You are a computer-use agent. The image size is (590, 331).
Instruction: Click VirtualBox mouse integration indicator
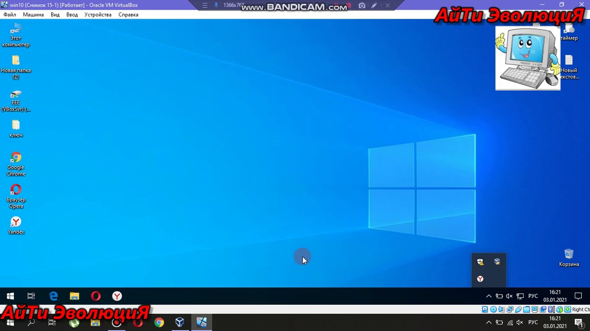coord(560,309)
